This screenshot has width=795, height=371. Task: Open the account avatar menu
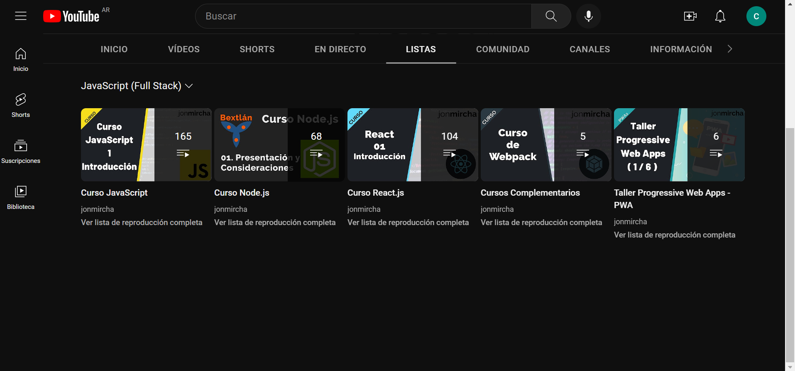pyautogui.click(x=756, y=16)
